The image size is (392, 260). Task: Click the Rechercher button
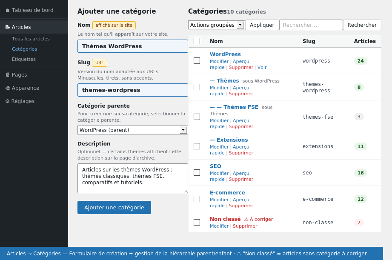pos(362,25)
